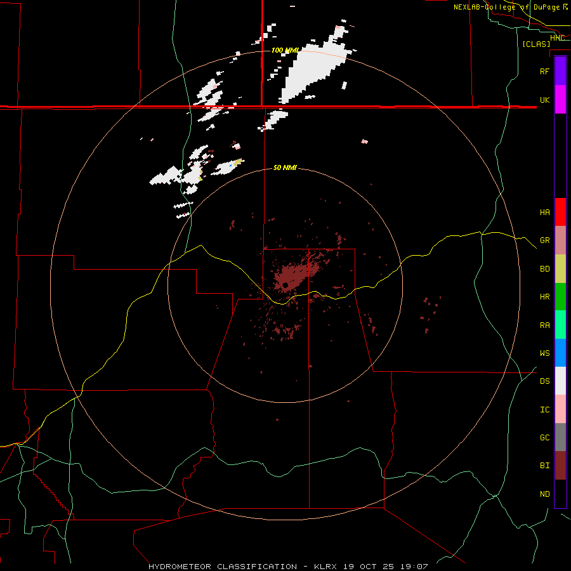This screenshot has width=571, height=571.
Task: Select the BD yellow legend swatch
Action: click(560, 269)
